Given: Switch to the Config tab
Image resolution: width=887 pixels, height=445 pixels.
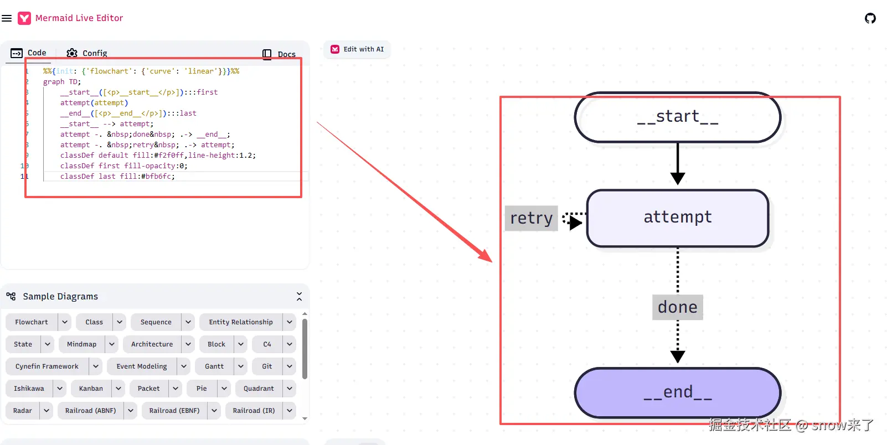Looking at the screenshot, I should 87,53.
